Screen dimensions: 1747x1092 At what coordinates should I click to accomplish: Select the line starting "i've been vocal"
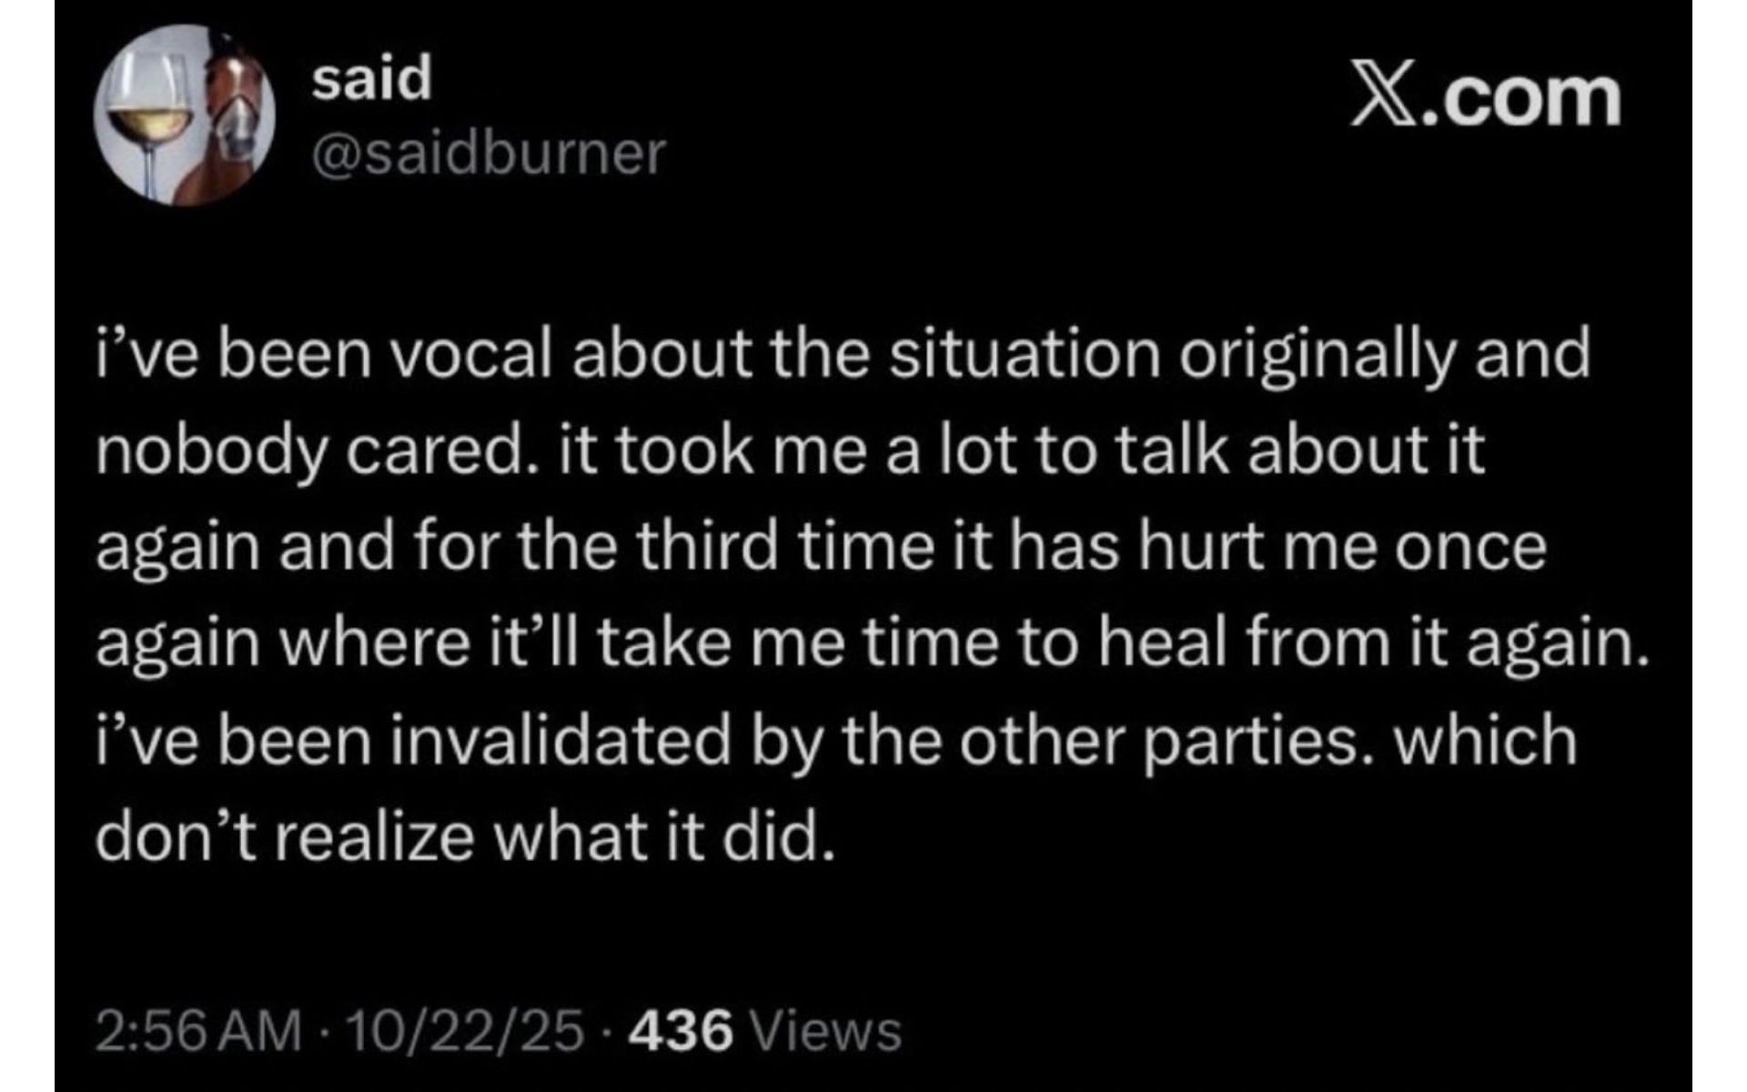coord(843,355)
